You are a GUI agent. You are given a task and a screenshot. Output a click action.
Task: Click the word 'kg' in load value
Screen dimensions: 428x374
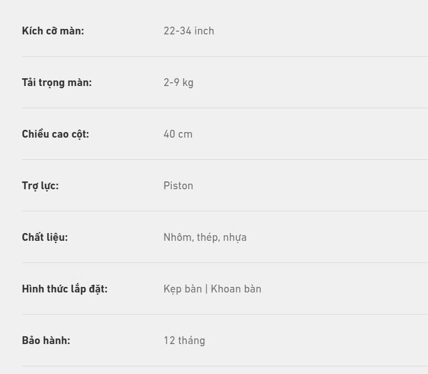[x=188, y=83]
